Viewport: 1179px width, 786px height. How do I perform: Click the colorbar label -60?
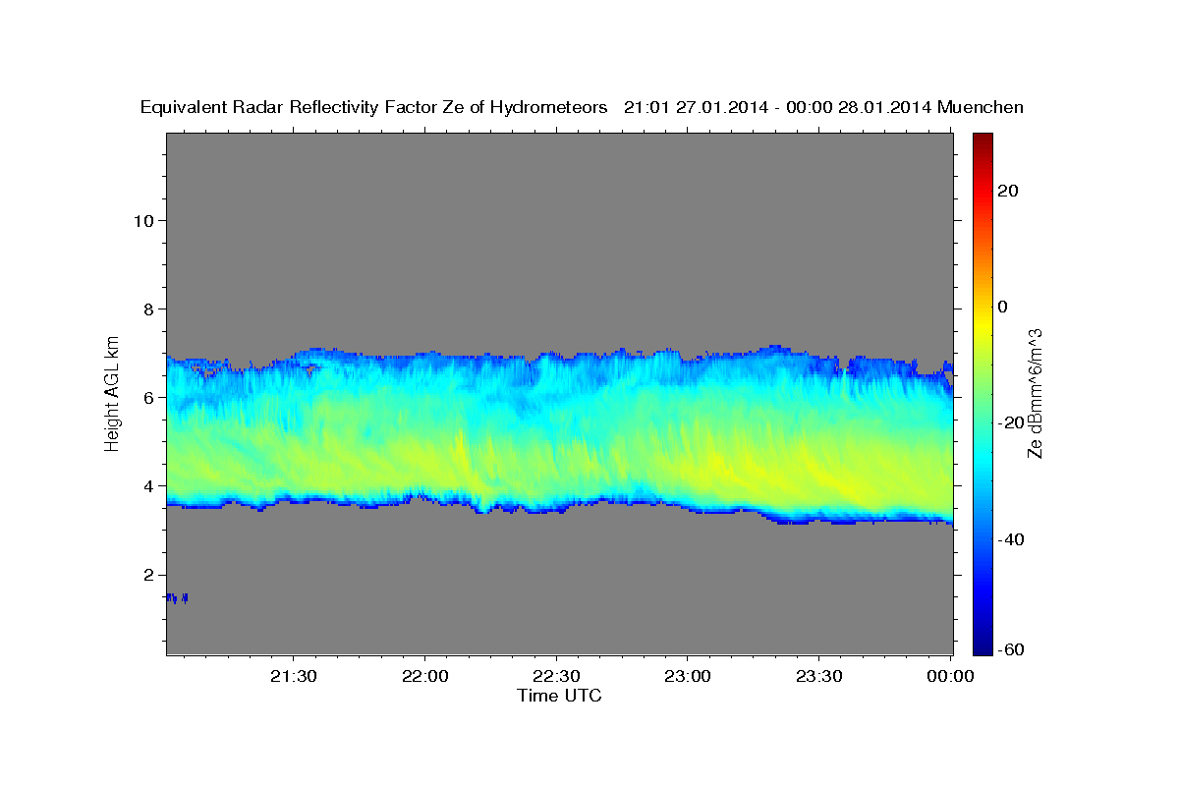[x=1011, y=649]
